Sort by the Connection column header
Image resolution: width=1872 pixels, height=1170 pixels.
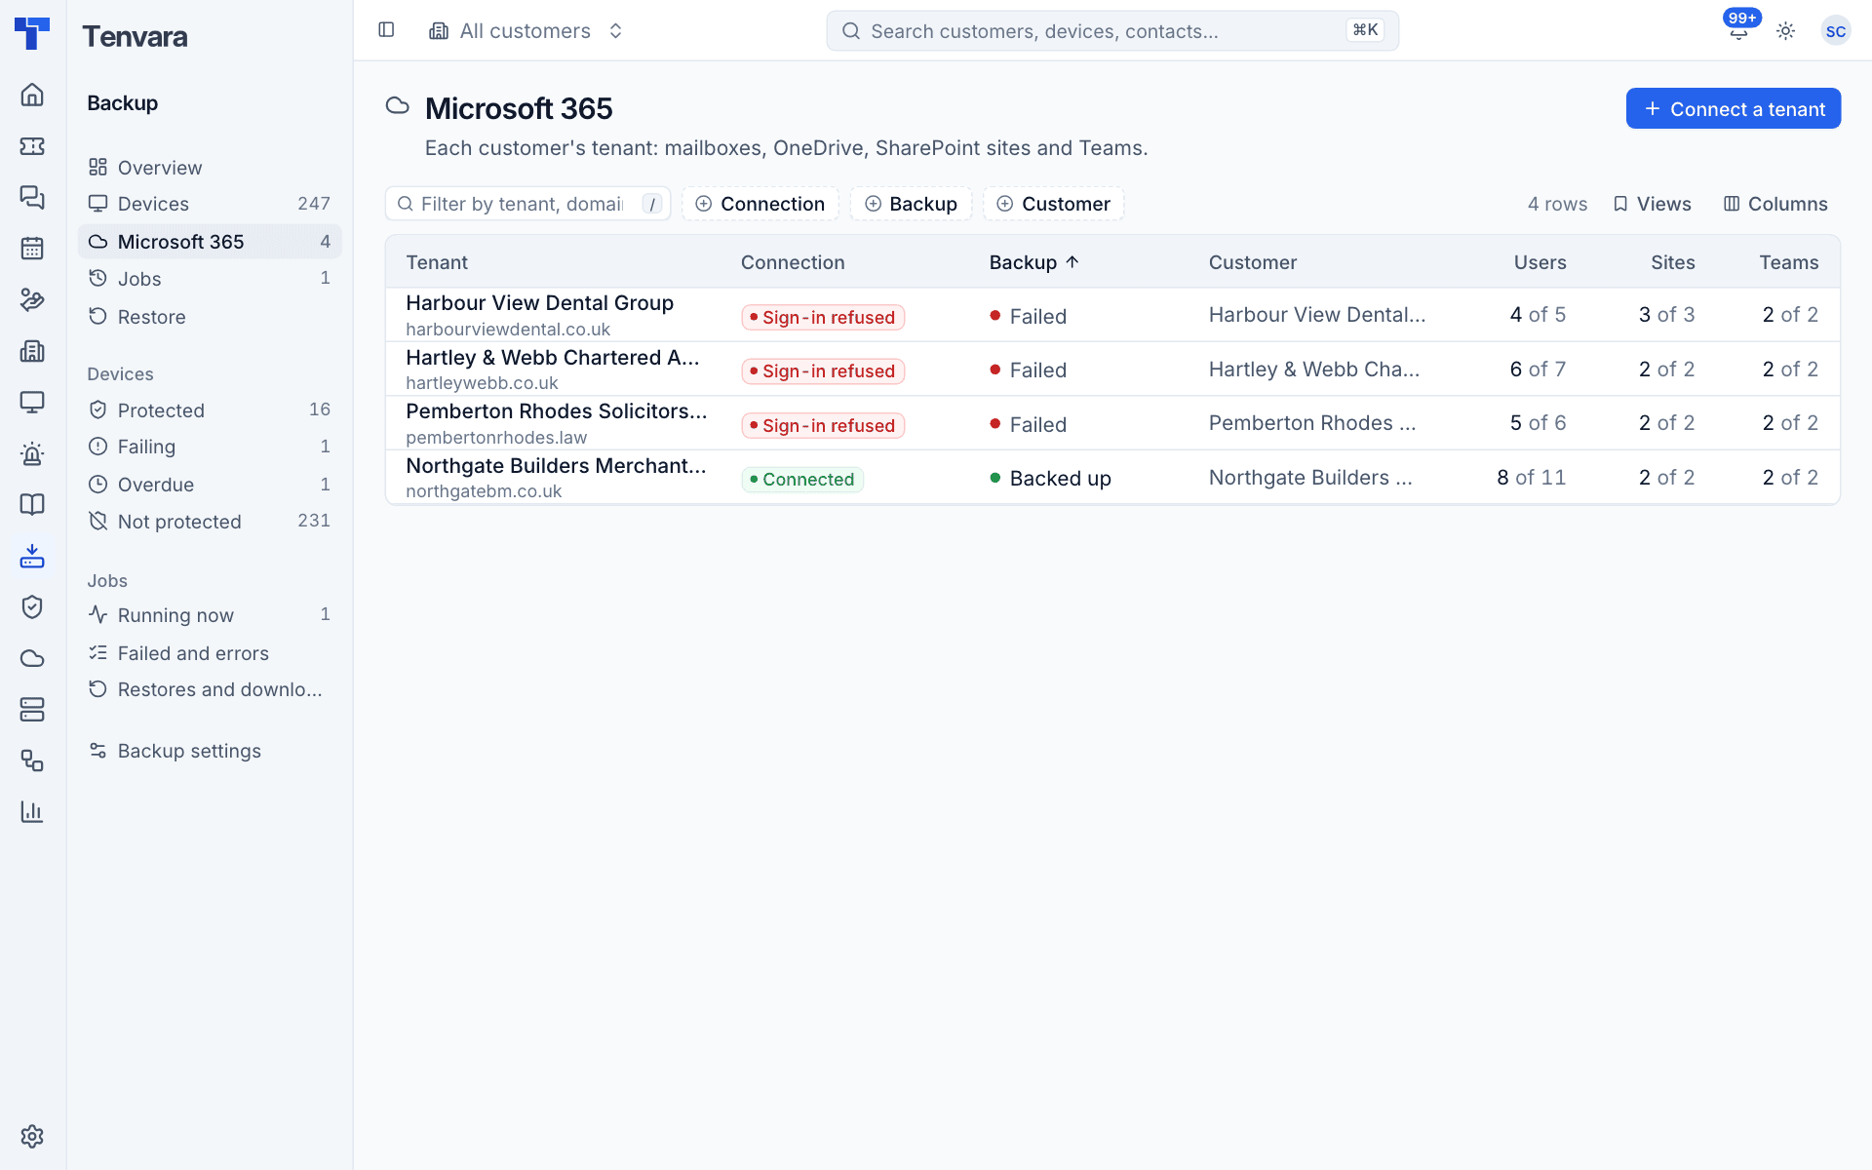coord(793,262)
